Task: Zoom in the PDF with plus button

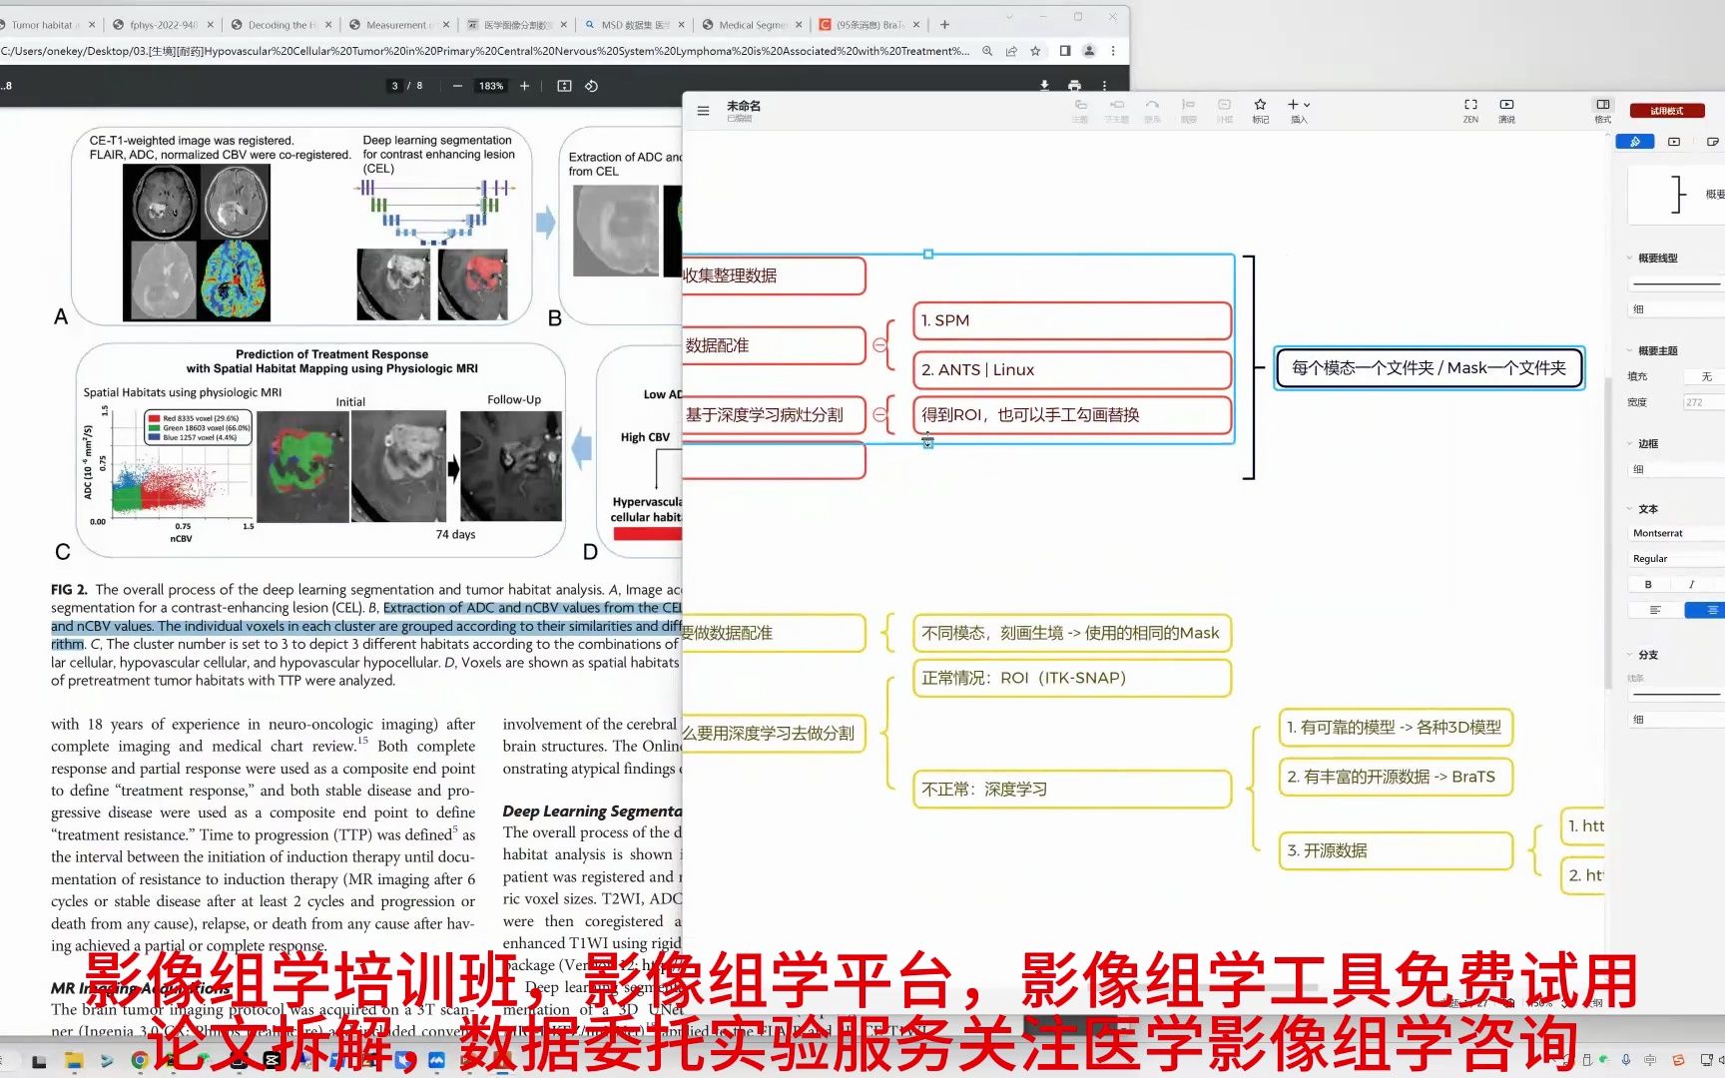Action: click(x=524, y=86)
